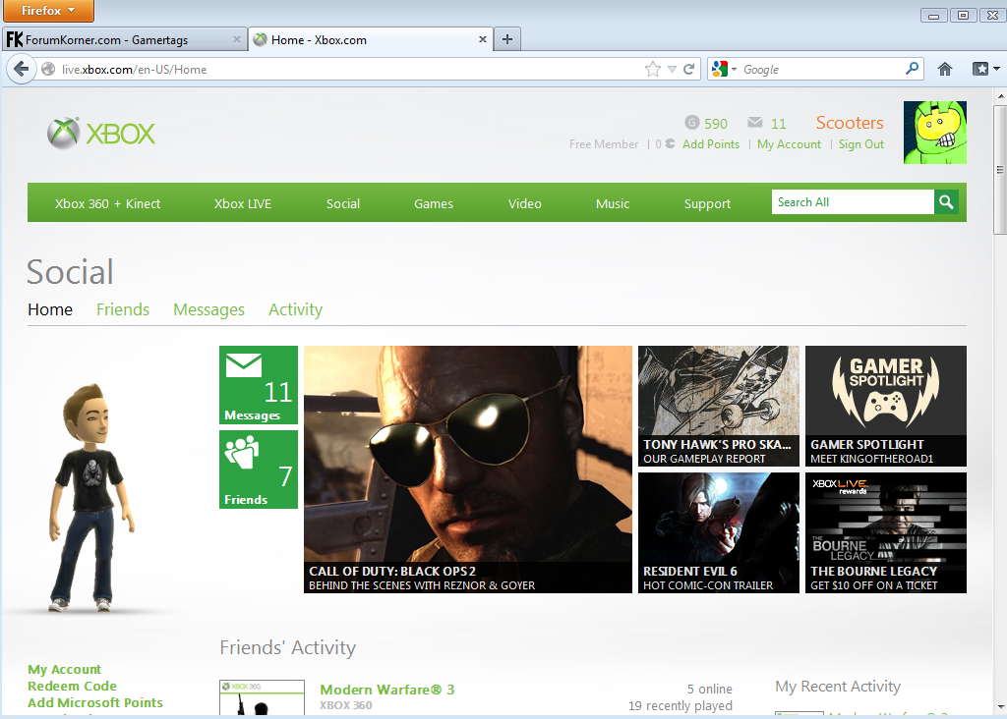The height and width of the screenshot is (719, 1007).
Task: Open the Video navigation menu
Action: 525,204
